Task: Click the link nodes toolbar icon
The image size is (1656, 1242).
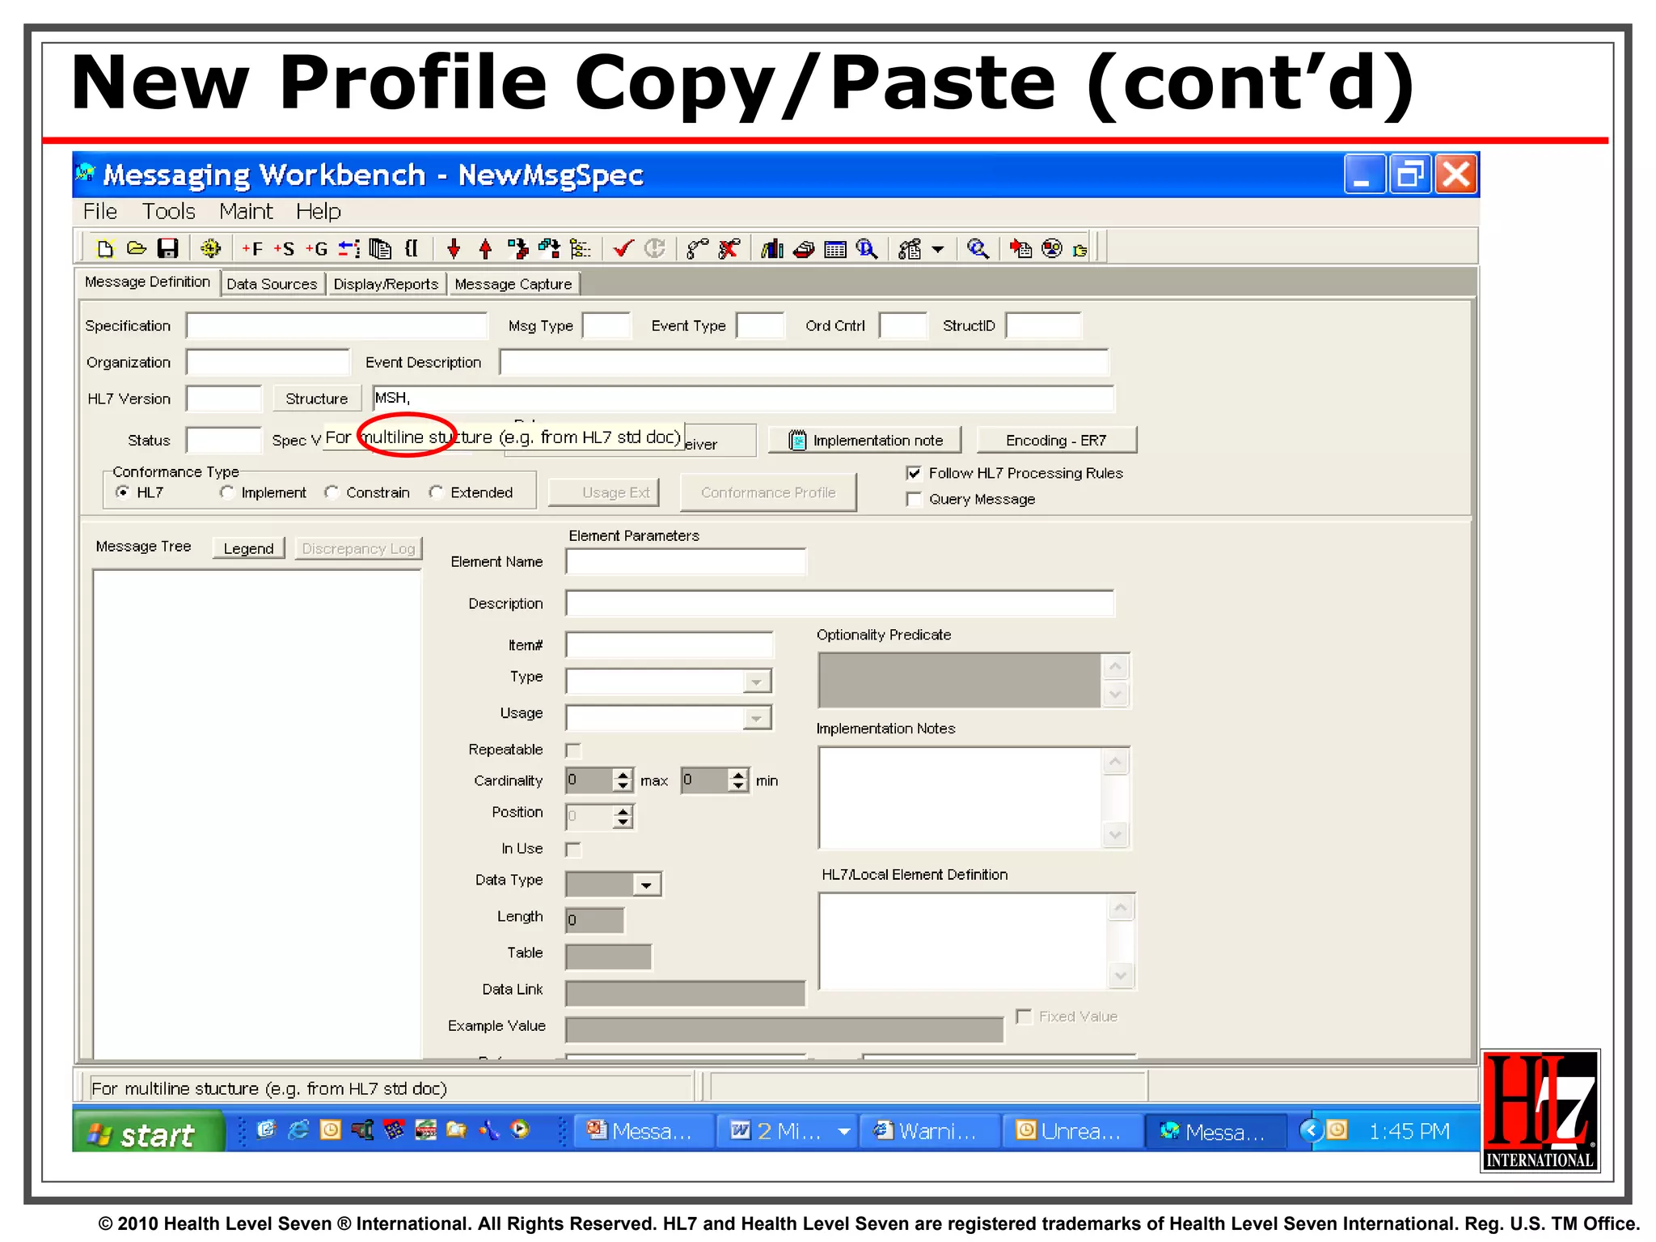Action: pos(697,248)
